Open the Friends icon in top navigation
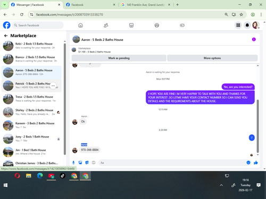This screenshot has width=266, height=199. click(x=106, y=25)
